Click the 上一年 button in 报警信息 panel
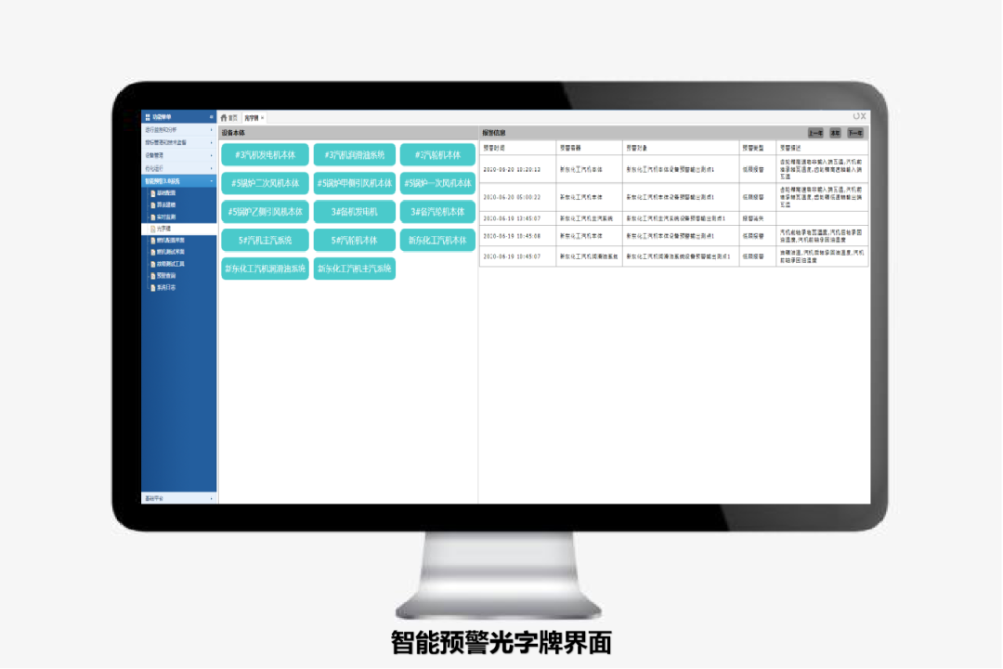Screen dimensions: 1003x669 click(x=815, y=133)
